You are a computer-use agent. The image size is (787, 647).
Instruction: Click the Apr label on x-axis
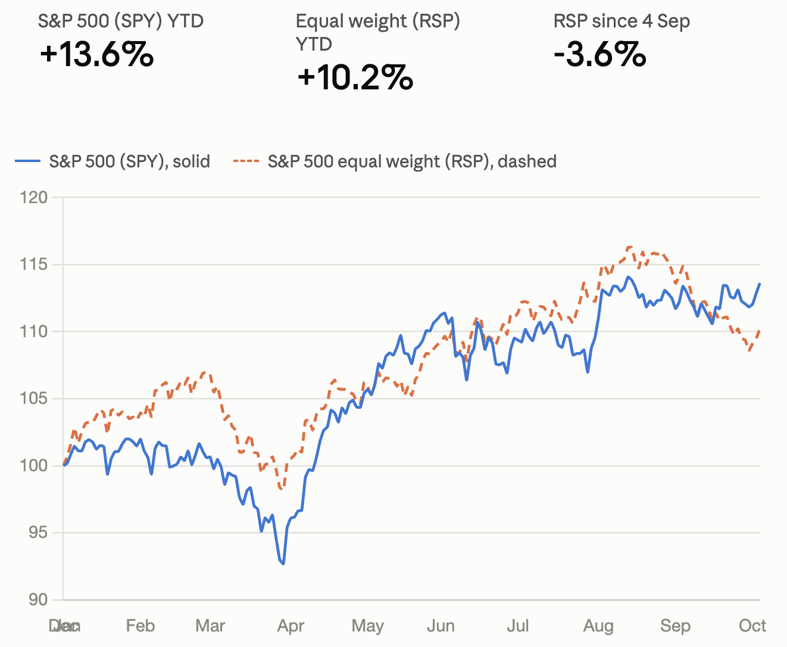tap(291, 626)
